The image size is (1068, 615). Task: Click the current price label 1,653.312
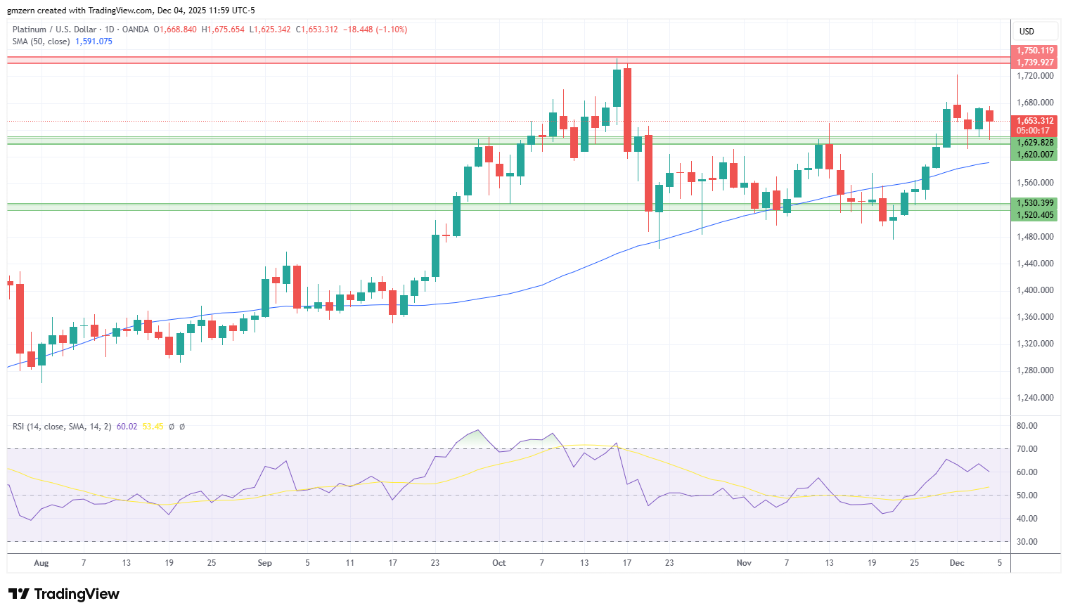pos(1035,121)
